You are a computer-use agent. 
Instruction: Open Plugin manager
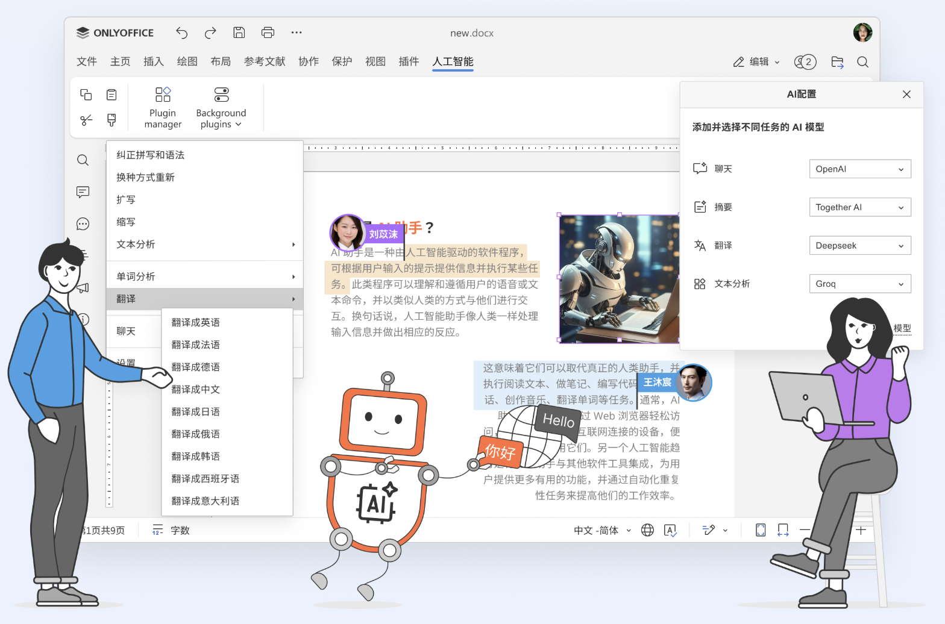tap(163, 107)
